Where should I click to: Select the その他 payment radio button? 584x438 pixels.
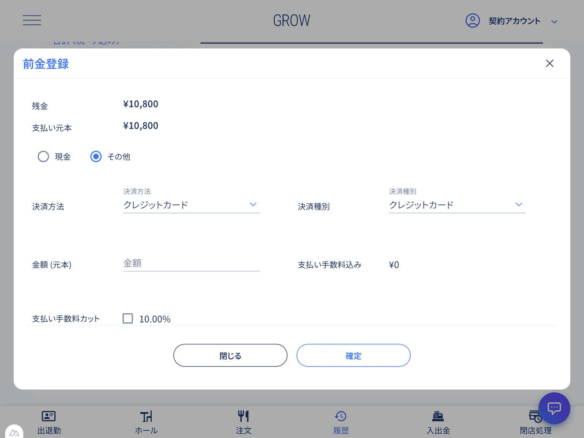[96, 156]
